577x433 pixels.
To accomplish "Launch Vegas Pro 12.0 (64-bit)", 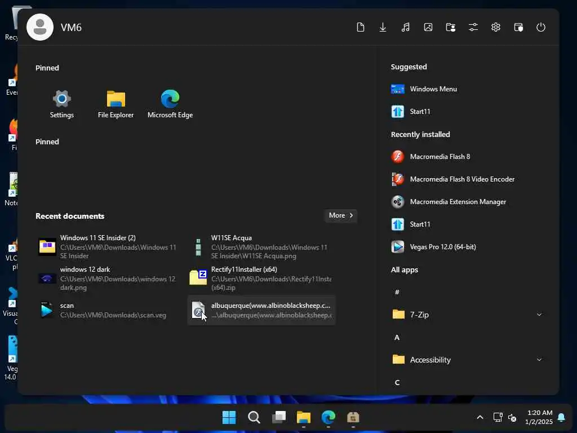I will coord(433,247).
